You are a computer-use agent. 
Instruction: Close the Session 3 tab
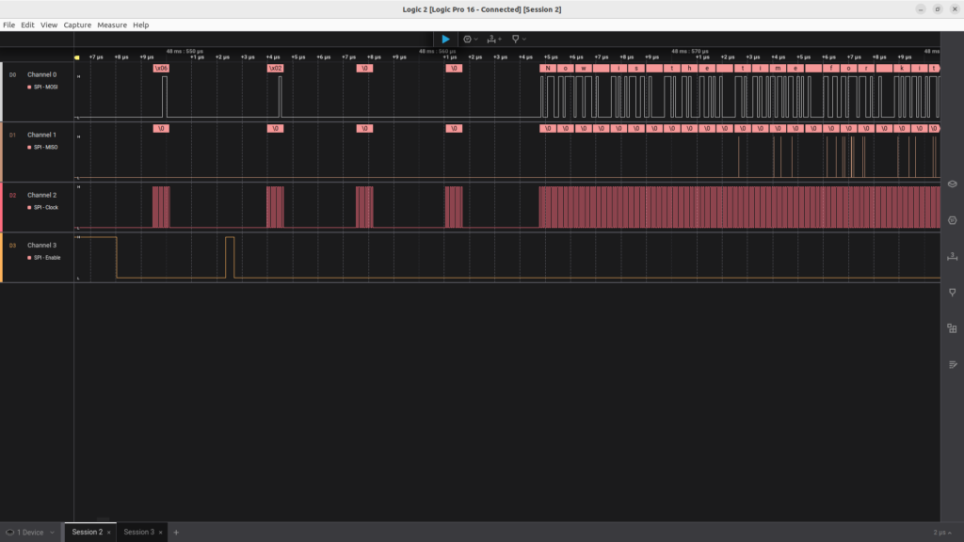(x=160, y=533)
